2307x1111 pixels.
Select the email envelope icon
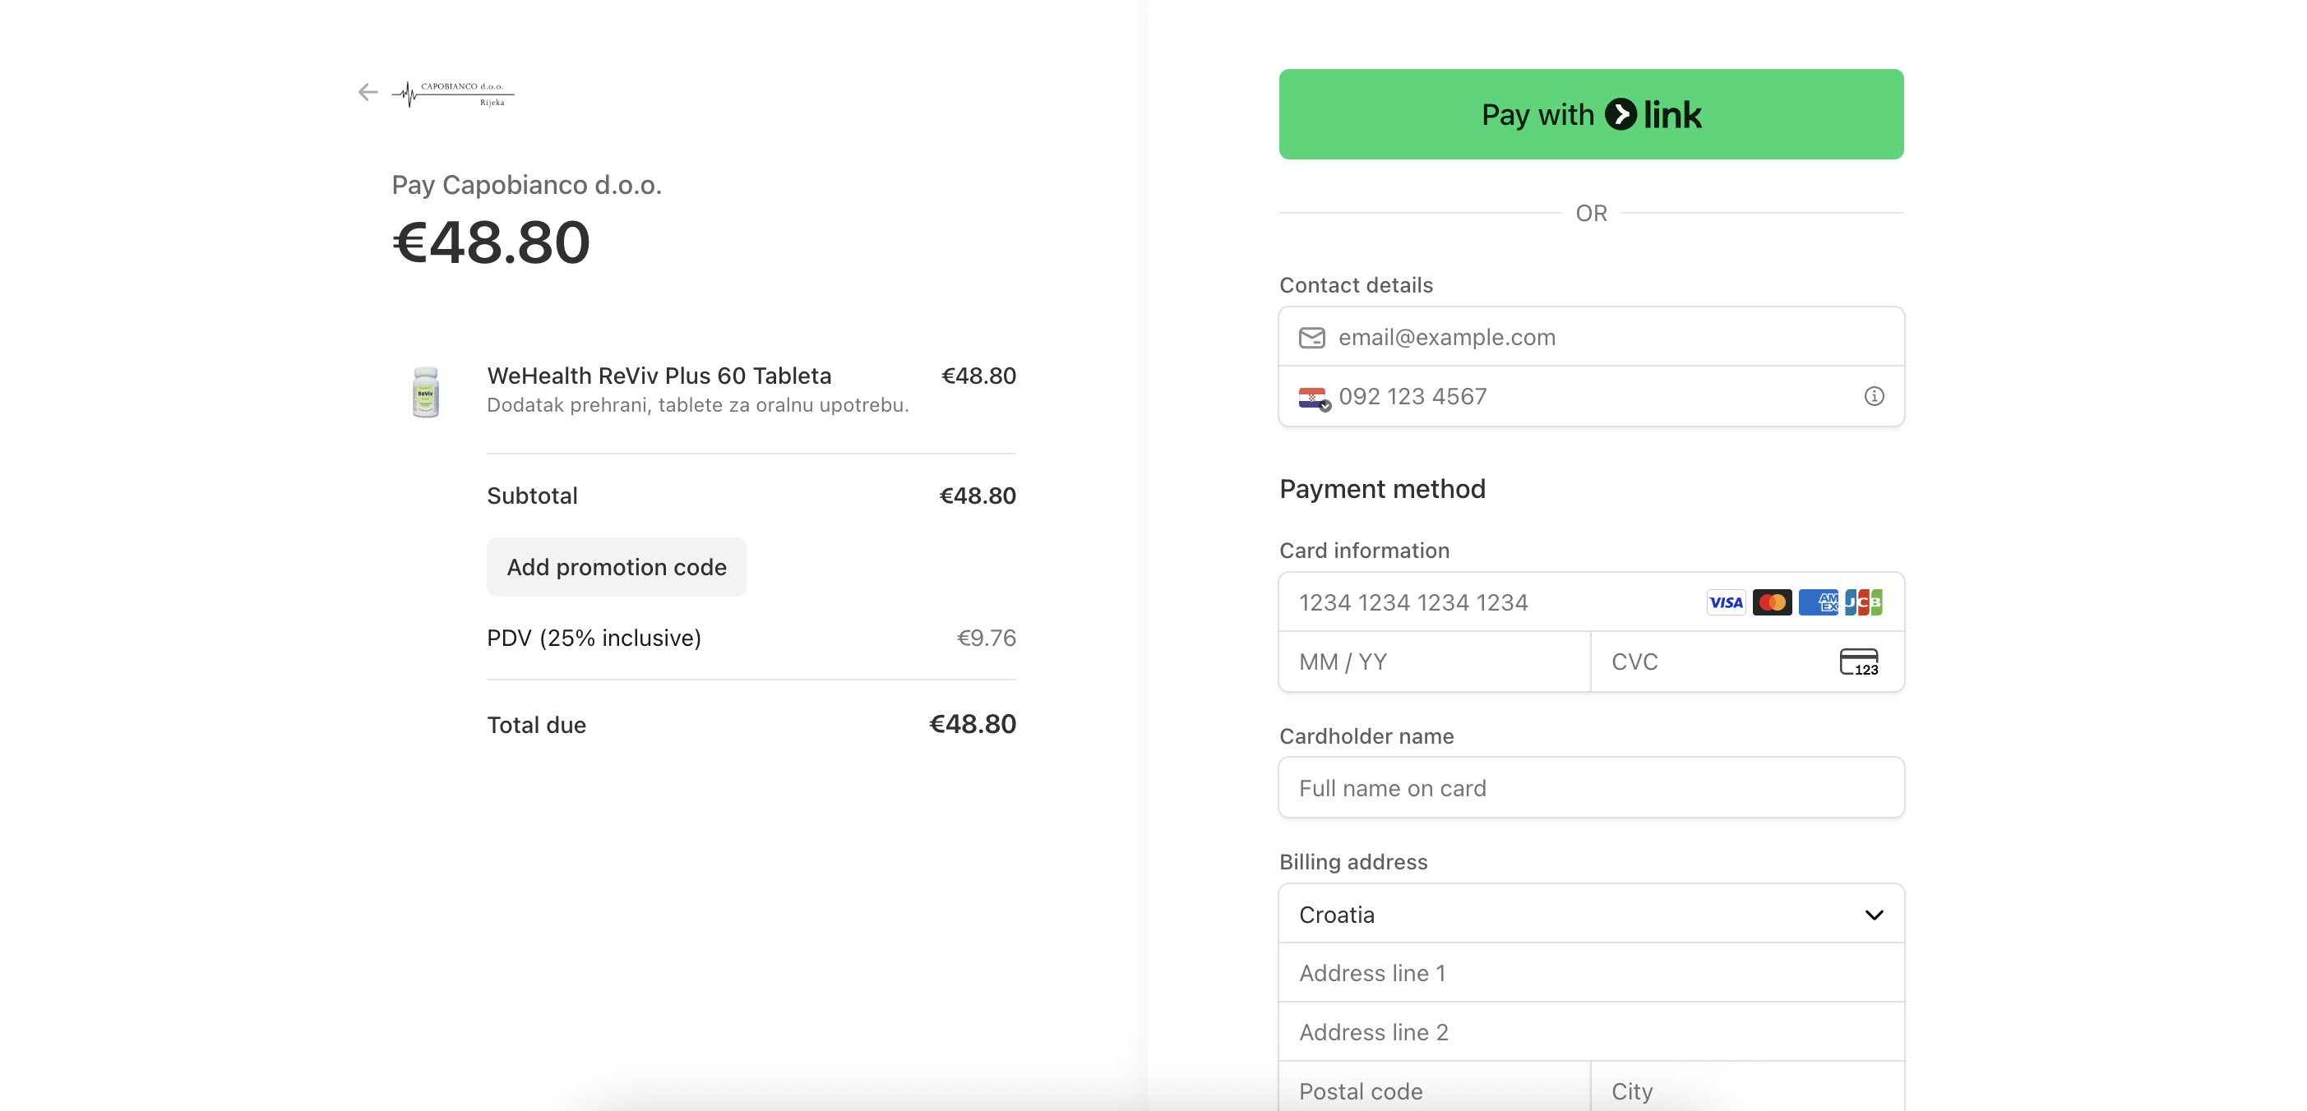tap(1312, 338)
